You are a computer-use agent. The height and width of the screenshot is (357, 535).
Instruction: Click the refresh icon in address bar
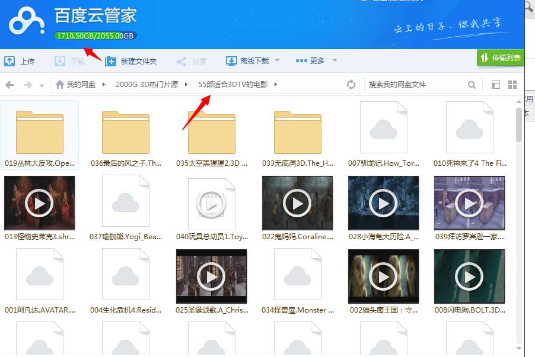[x=351, y=85]
